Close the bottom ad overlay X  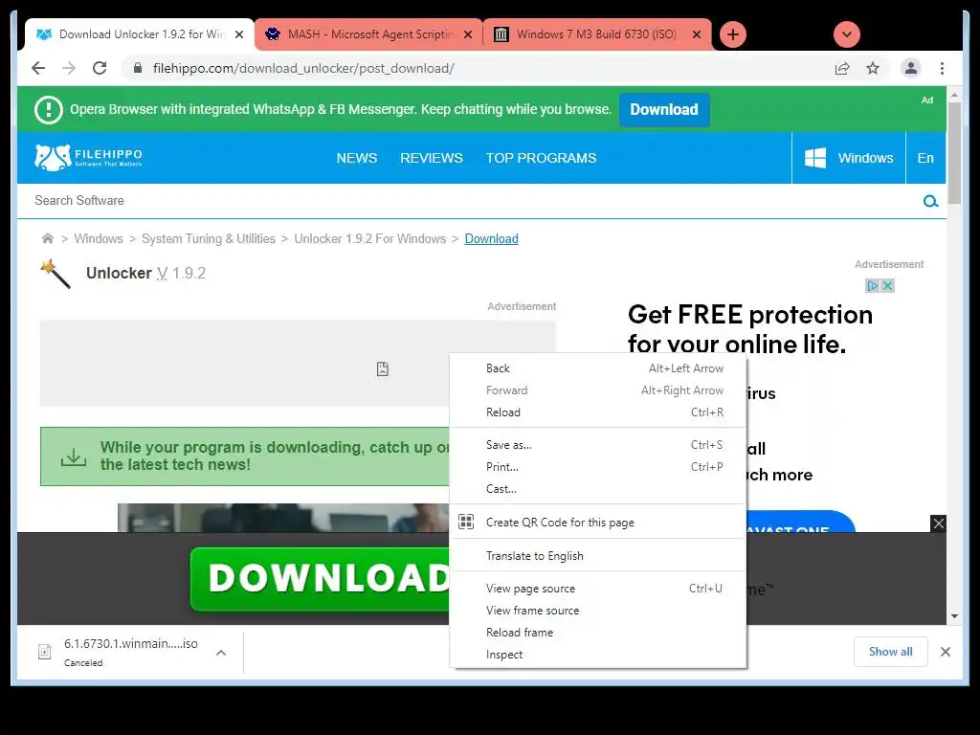click(x=938, y=523)
